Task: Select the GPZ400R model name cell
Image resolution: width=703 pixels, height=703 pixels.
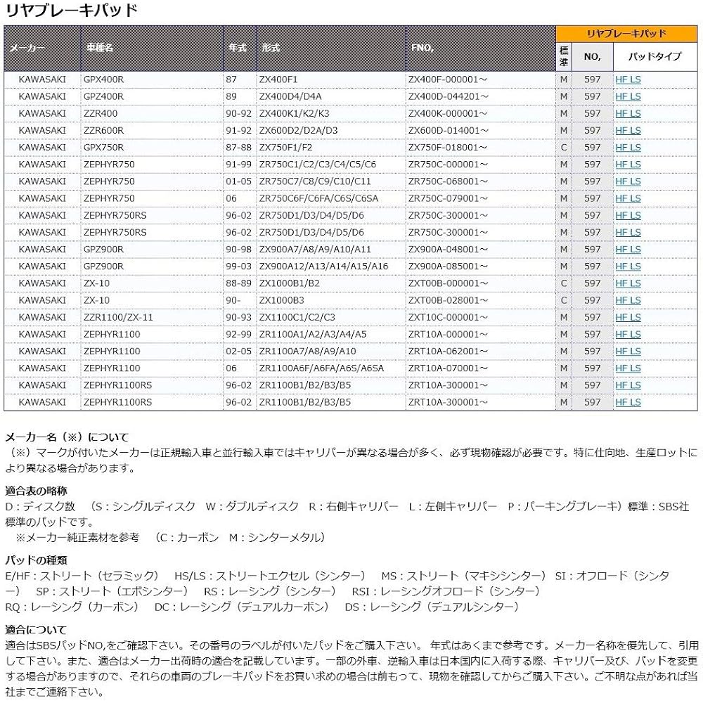Action: (152, 97)
